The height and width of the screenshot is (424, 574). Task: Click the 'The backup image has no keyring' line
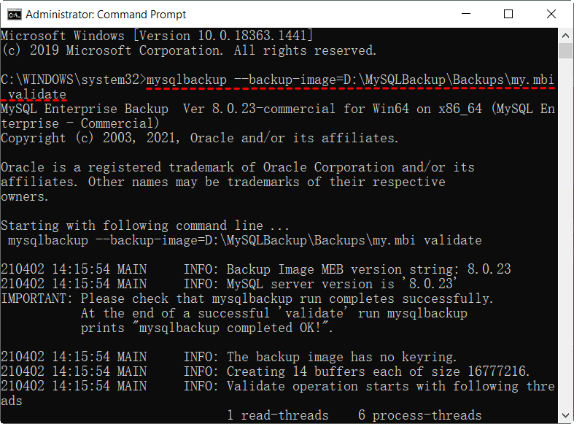point(341,357)
